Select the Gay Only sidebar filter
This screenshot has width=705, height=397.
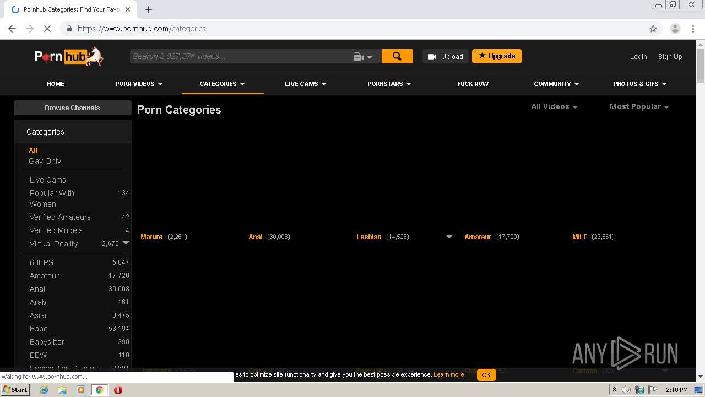pyautogui.click(x=45, y=161)
